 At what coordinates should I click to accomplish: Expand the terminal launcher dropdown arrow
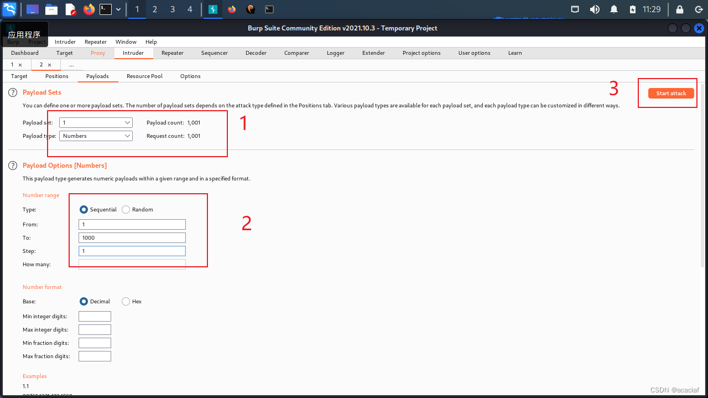(118, 9)
